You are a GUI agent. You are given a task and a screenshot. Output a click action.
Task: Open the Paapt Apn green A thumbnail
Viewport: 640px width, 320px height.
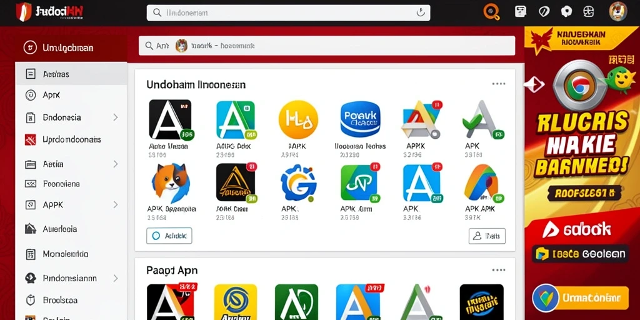(x=296, y=302)
